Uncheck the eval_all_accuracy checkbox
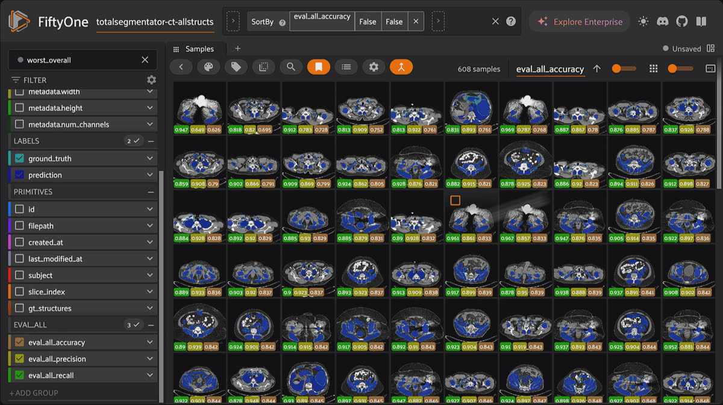The width and height of the screenshot is (723, 405). coord(19,342)
